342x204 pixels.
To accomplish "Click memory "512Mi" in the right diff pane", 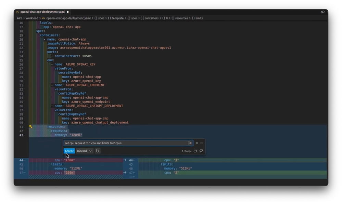I will point(186,168).
